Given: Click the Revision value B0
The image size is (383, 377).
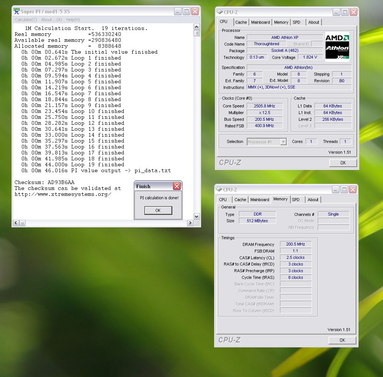Looking at the screenshot, I should pyautogui.click(x=342, y=81).
